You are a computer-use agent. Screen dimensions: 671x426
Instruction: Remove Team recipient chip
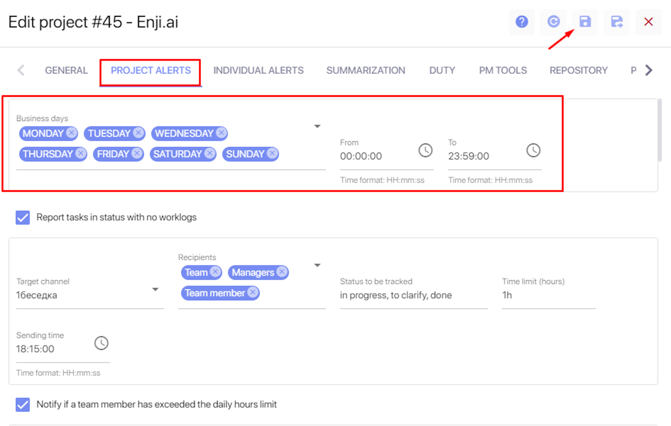215,272
